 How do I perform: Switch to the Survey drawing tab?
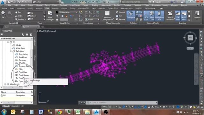click(x=26, y=27)
